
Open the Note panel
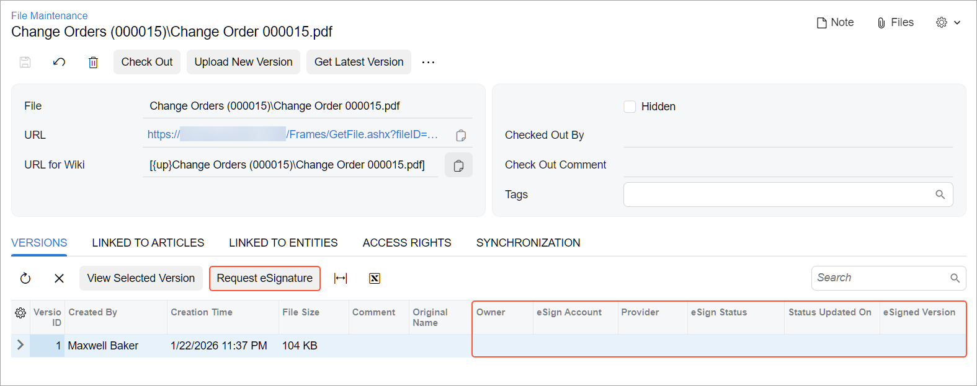click(835, 22)
